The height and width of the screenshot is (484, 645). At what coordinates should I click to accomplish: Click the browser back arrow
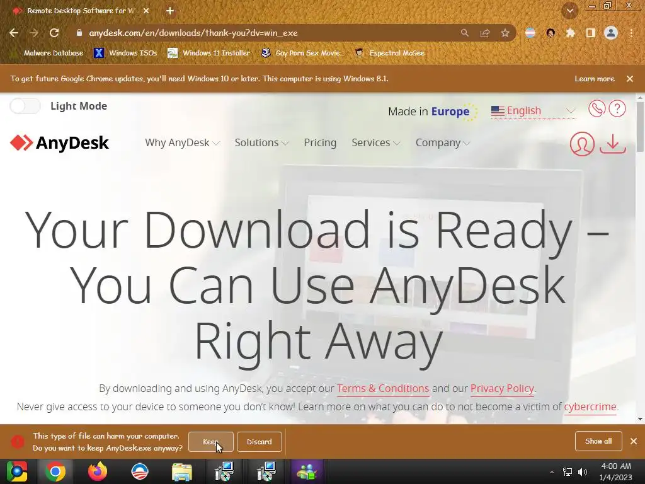tap(14, 33)
